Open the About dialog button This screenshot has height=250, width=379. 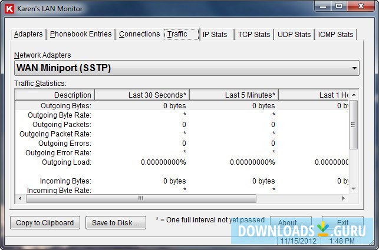coord(291,222)
